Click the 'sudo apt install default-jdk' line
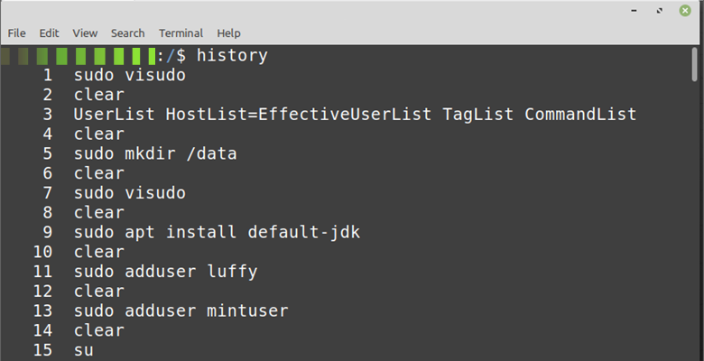The height and width of the screenshot is (361, 704). point(217,232)
